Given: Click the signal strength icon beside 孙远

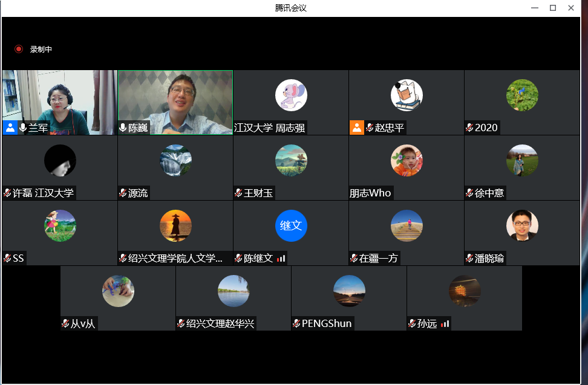Looking at the screenshot, I should (445, 323).
